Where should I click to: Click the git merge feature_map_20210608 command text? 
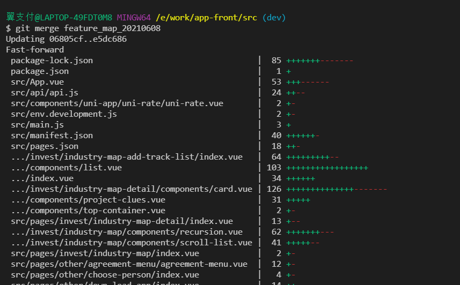click(x=88, y=28)
